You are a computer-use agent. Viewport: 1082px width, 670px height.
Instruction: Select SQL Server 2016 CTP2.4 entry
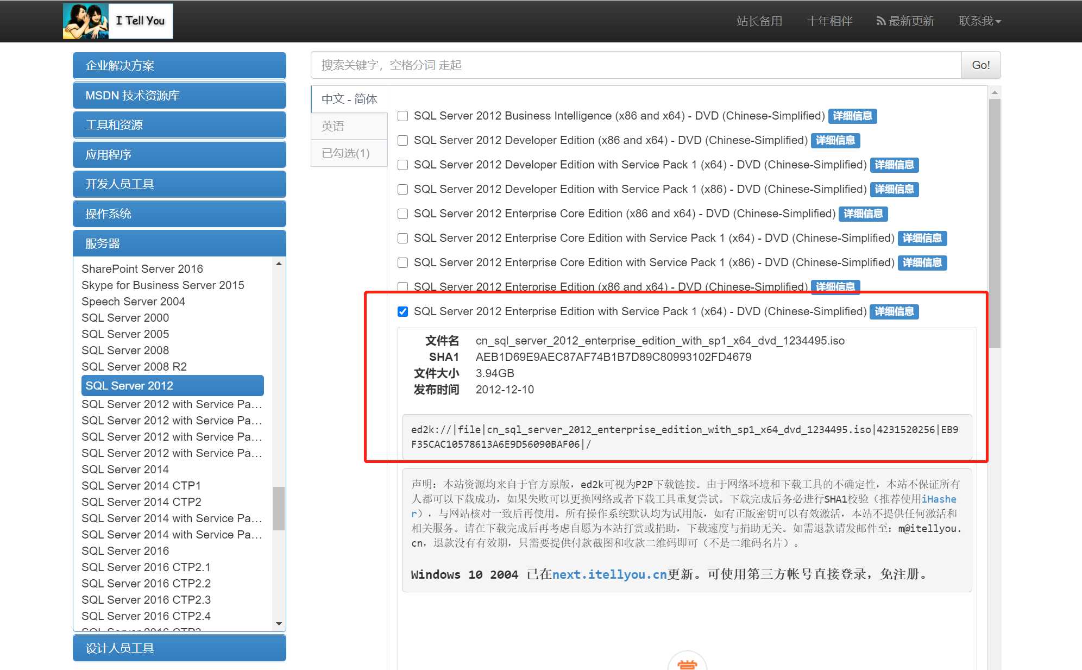pyautogui.click(x=146, y=616)
